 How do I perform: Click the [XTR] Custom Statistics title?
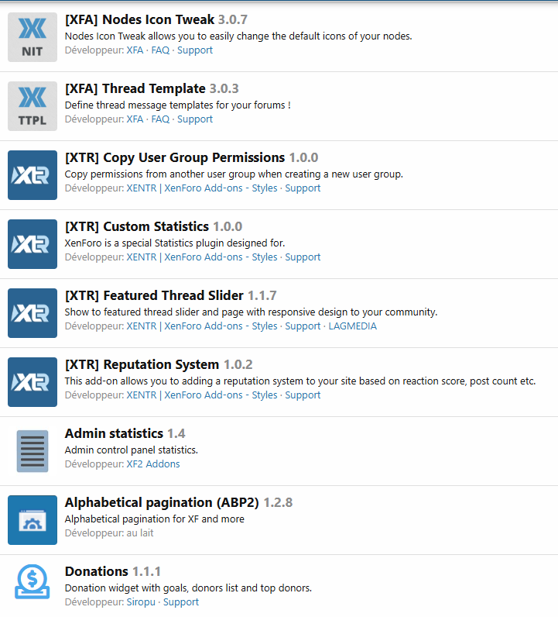(137, 226)
